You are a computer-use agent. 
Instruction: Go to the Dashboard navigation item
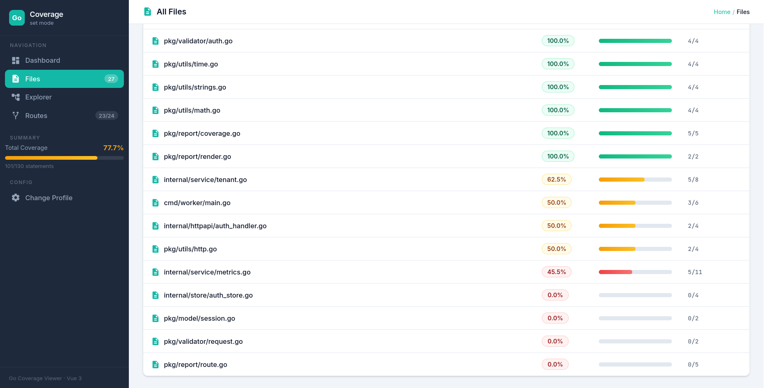point(43,61)
